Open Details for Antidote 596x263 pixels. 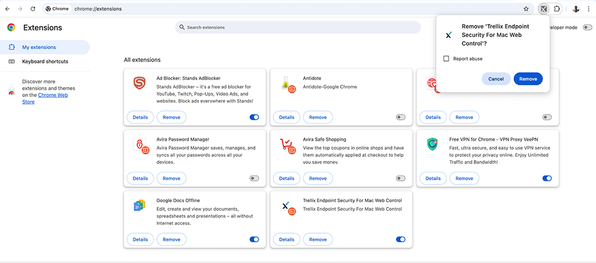(x=286, y=117)
